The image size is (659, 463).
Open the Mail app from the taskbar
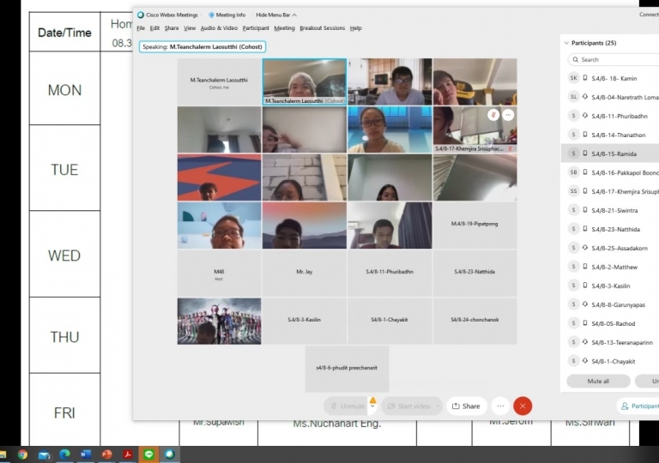tap(44, 454)
